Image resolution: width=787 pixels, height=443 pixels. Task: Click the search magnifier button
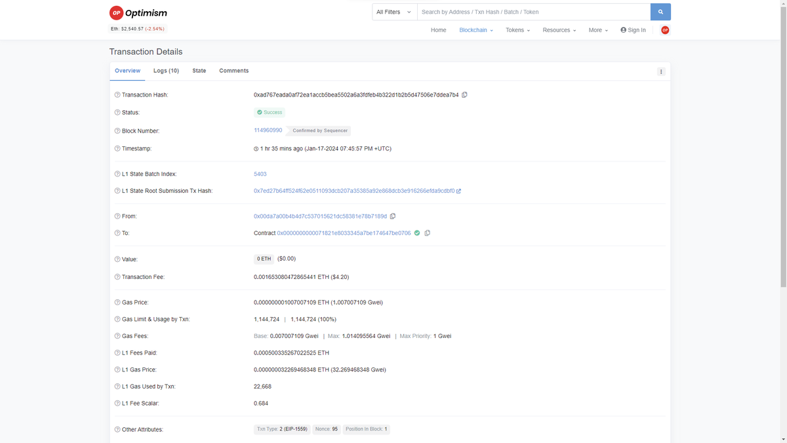click(x=660, y=11)
